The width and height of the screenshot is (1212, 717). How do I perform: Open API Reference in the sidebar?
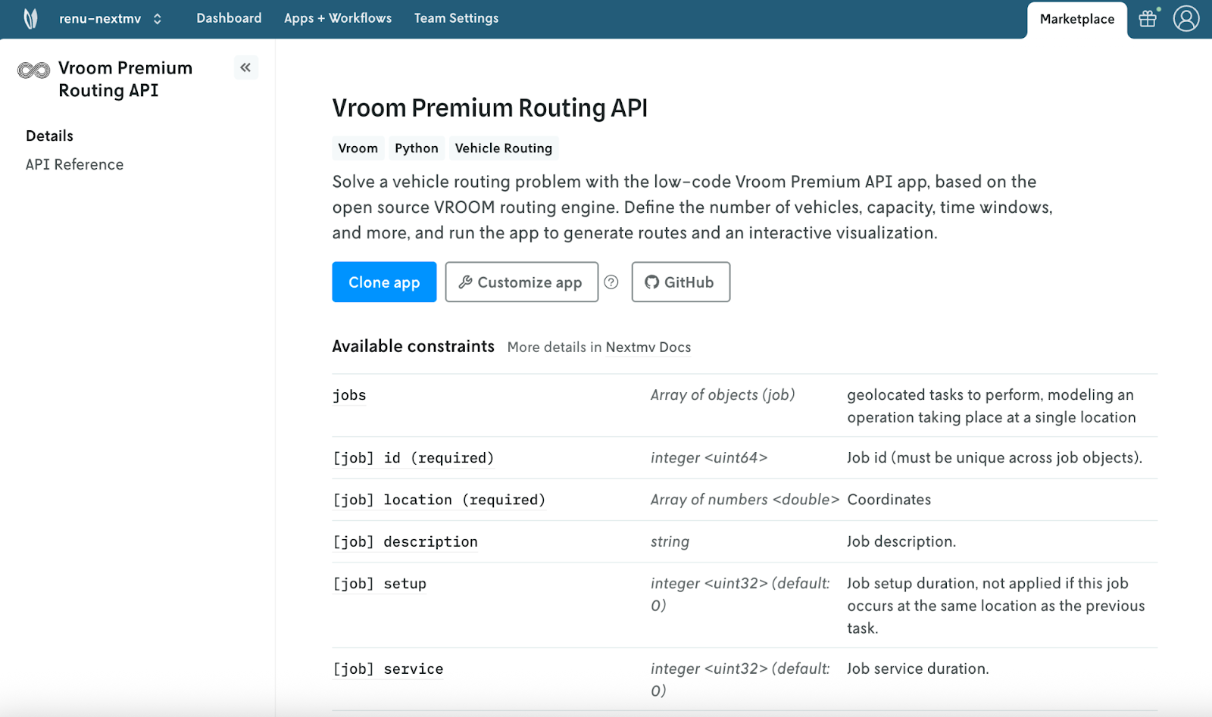pos(74,165)
